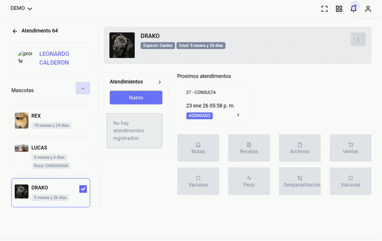The width and height of the screenshot is (382, 241).
Task: Open the Recetas tile
Action: tap(249, 148)
